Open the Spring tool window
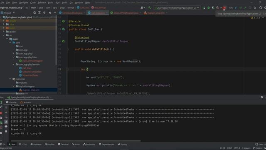 pos(122,145)
